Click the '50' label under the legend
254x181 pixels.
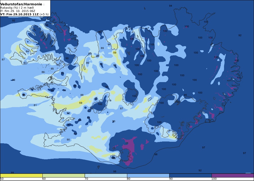(2, 179)
